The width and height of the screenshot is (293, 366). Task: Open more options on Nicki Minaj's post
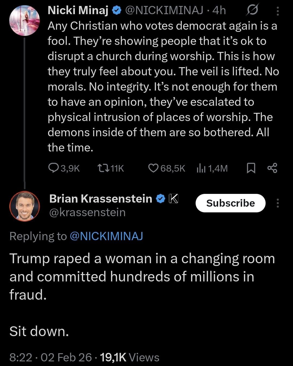(x=277, y=11)
